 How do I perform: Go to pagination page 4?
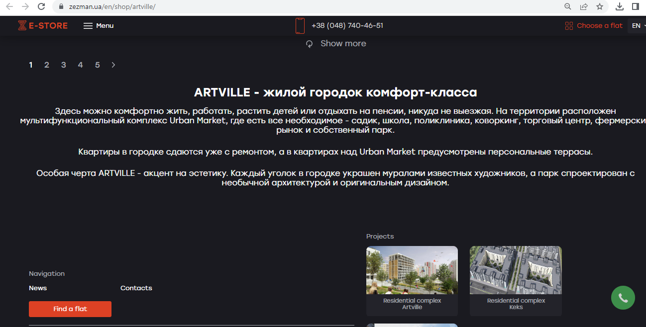point(80,65)
